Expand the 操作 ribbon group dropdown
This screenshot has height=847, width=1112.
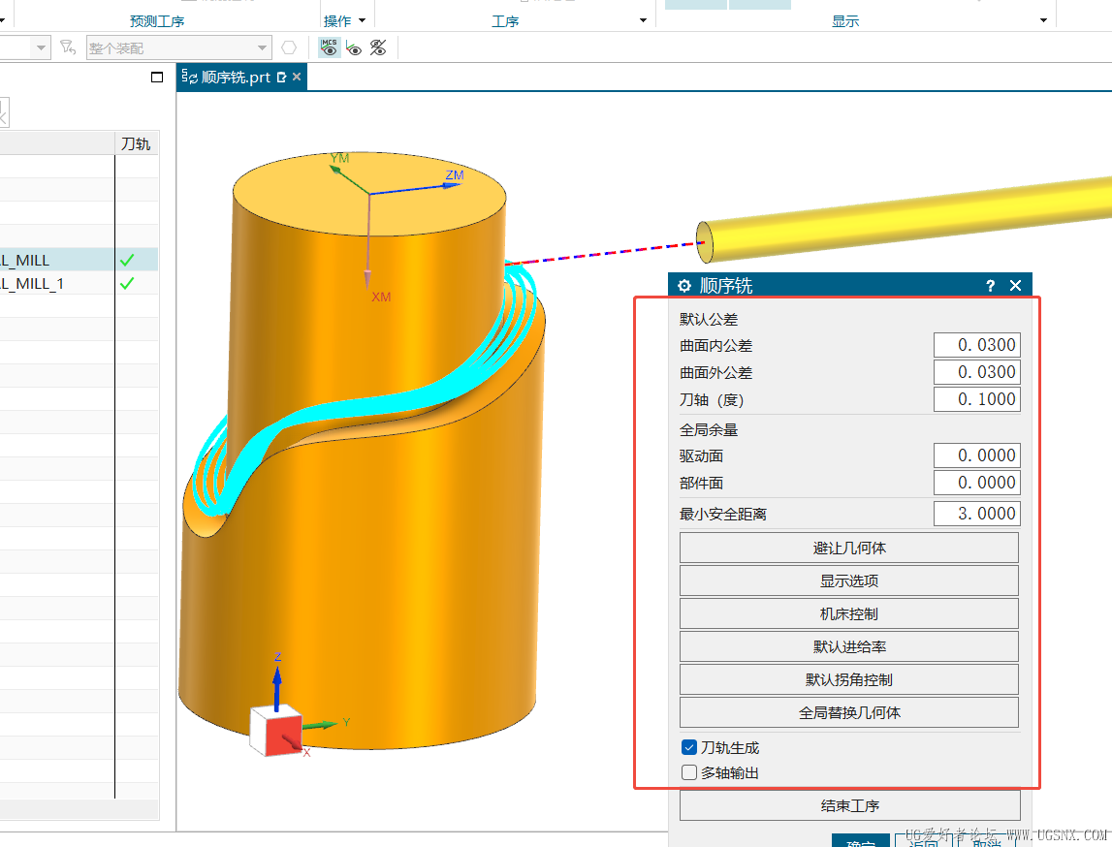pos(362,20)
